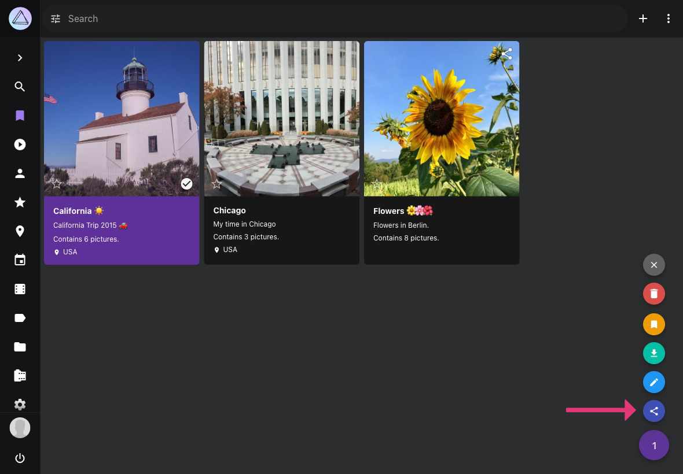Click inside the Search input field
Viewport: 683px width, 474px height.
click(232, 18)
